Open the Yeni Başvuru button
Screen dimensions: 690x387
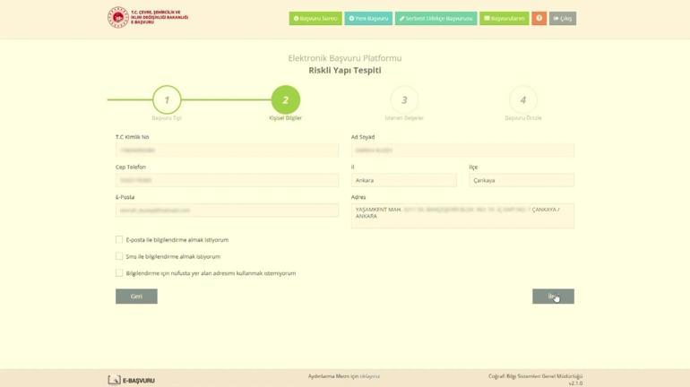[x=368, y=19]
